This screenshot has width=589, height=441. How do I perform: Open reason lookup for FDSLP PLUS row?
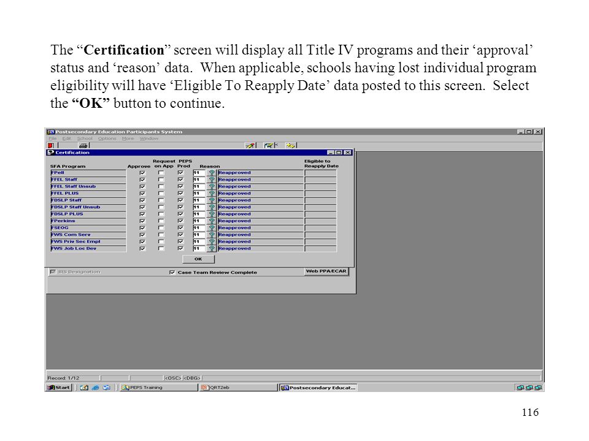pyautogui.click(x=212, y=214)
